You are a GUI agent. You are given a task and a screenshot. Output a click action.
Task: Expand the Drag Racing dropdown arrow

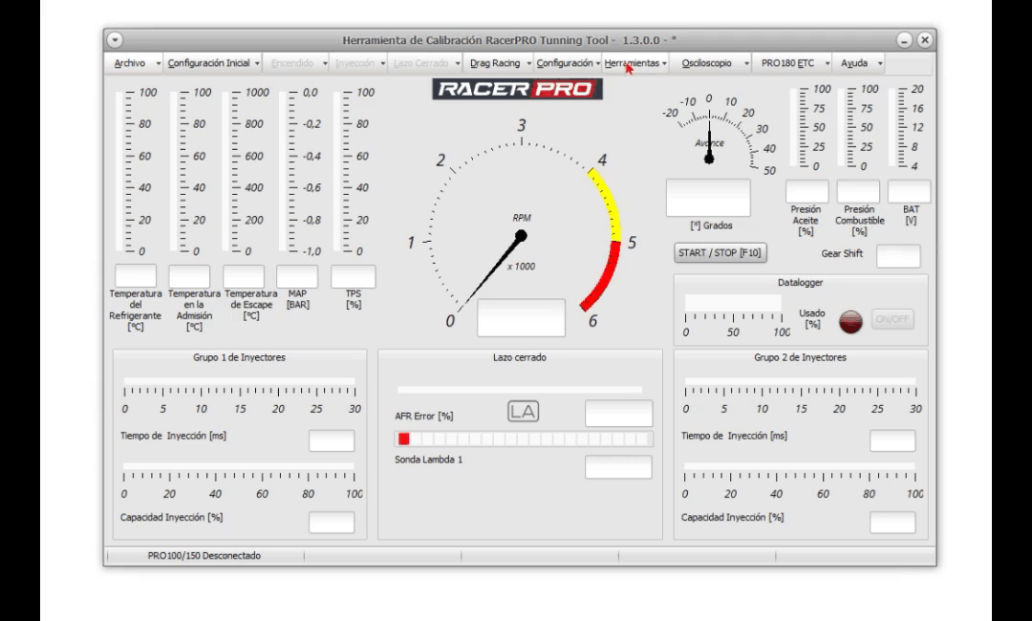point(528,64)
